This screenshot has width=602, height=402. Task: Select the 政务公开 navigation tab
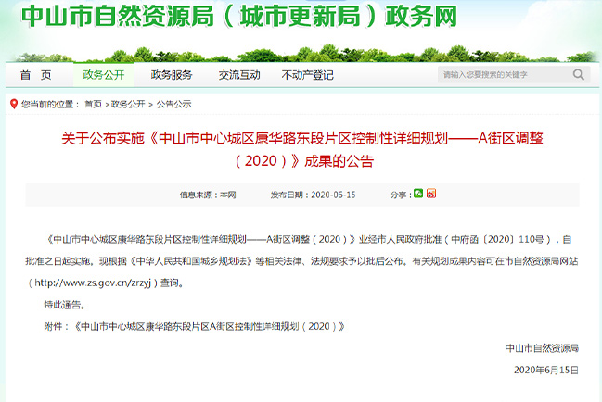pyautogui.click(x=103, y=75)
